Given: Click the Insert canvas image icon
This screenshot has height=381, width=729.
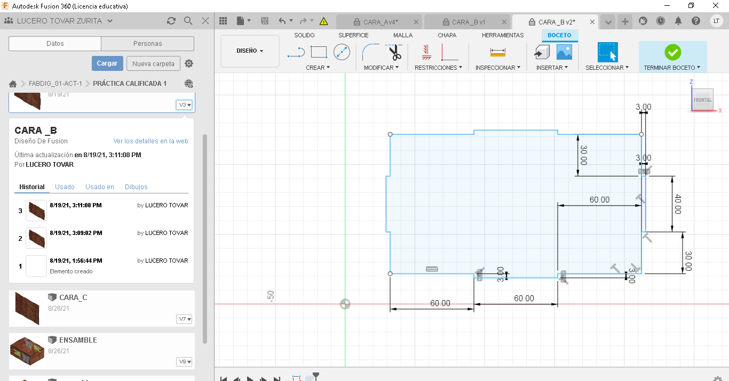Looking at the screenshot, I should [565, 52].
